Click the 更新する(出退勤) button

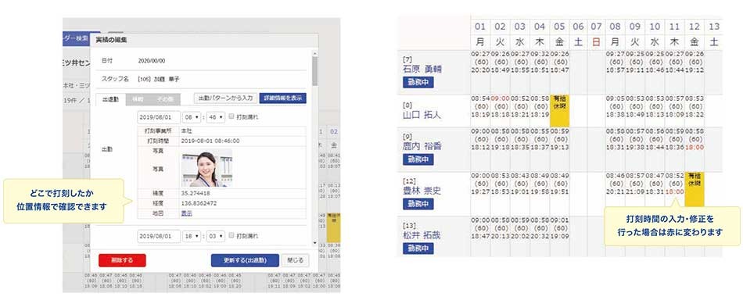tap(245, 260)
